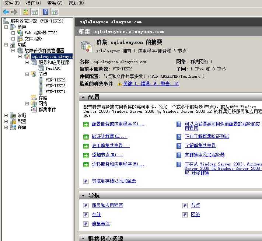
Task: Select the WIN-TEST4 node in tree
Action: (55, 92)
